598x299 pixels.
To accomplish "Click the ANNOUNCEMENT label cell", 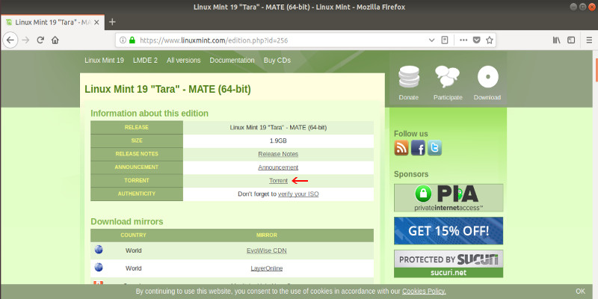I will point(137,167).
